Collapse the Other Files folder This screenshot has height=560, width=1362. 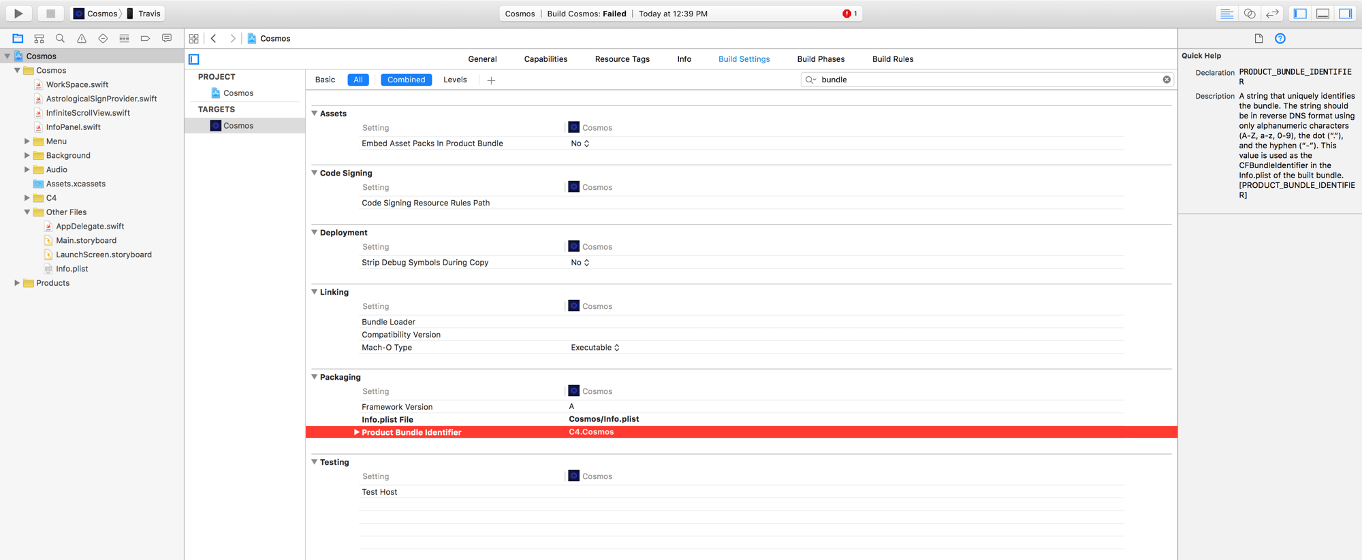pos(27,212)
